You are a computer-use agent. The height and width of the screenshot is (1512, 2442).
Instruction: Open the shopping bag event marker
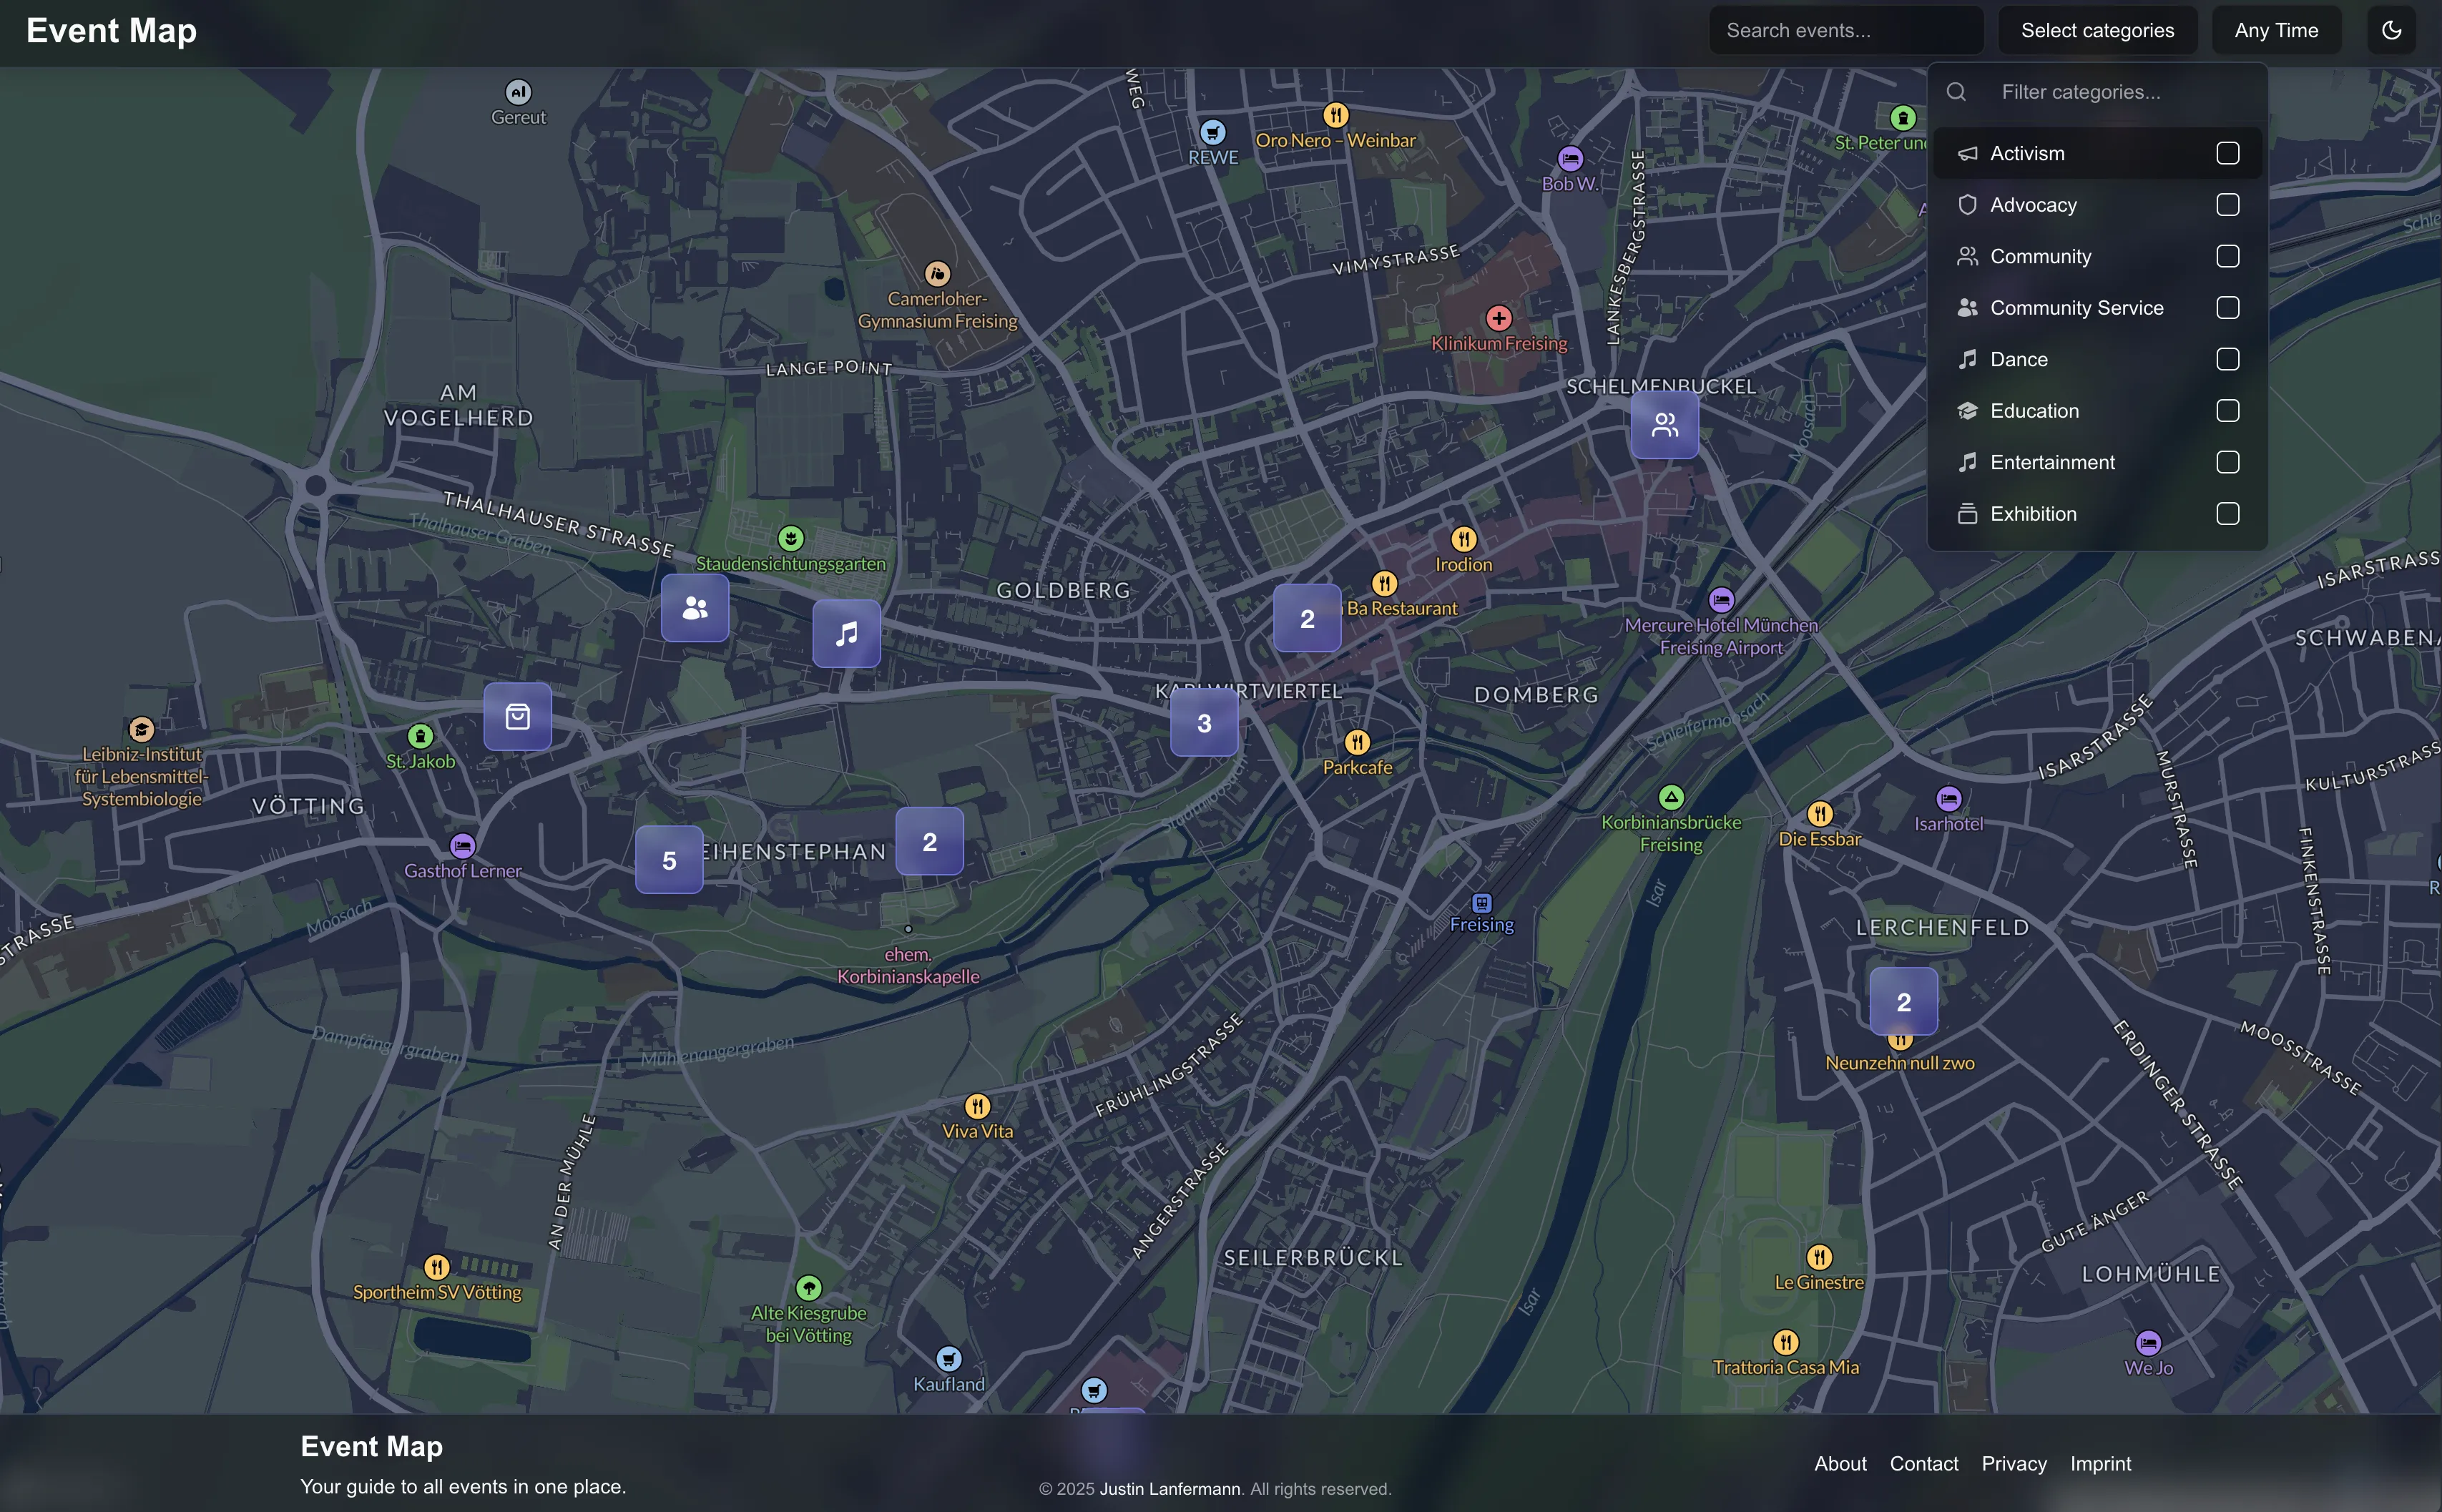pyautogui.click(x=517, y=717)
